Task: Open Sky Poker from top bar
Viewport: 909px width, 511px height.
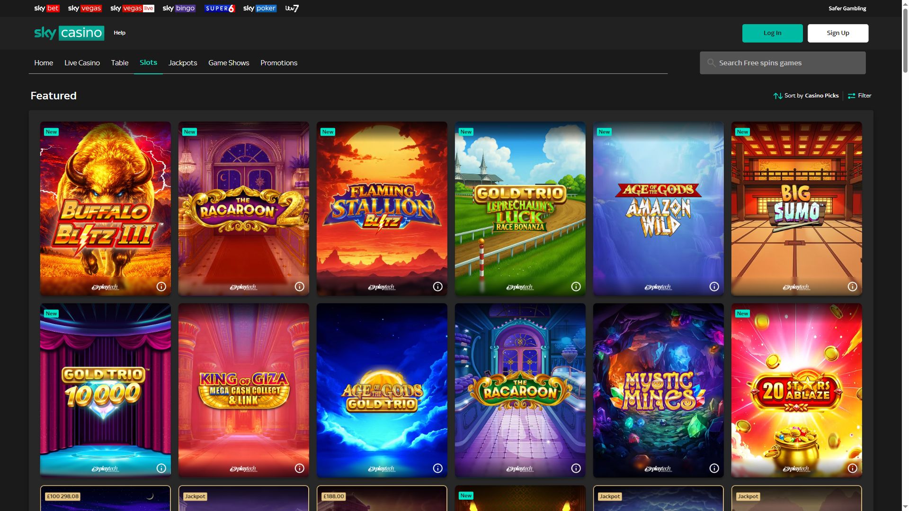Action: pos(260,9)
